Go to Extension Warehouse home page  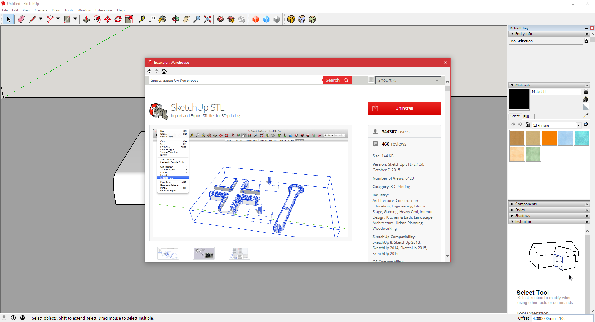[x=164, y=72]
